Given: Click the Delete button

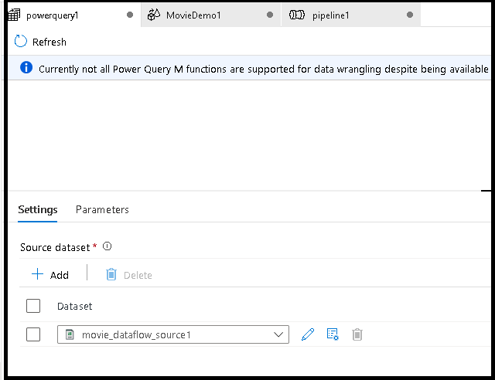Looking at the screenshot, I should 129,274.
